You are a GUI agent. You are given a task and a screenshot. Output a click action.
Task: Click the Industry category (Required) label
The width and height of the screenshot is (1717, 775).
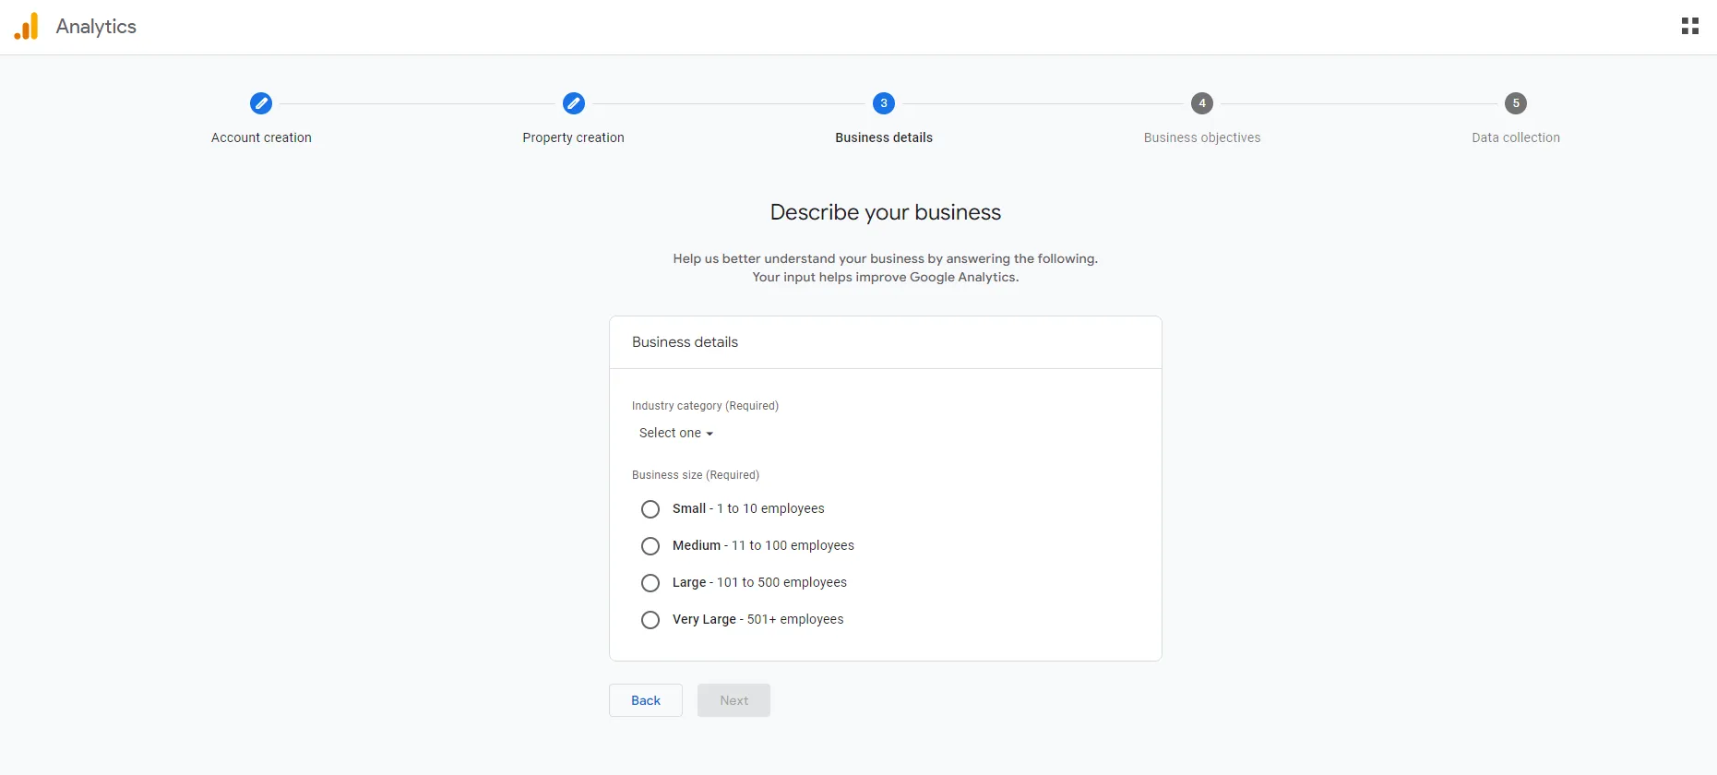705,406
